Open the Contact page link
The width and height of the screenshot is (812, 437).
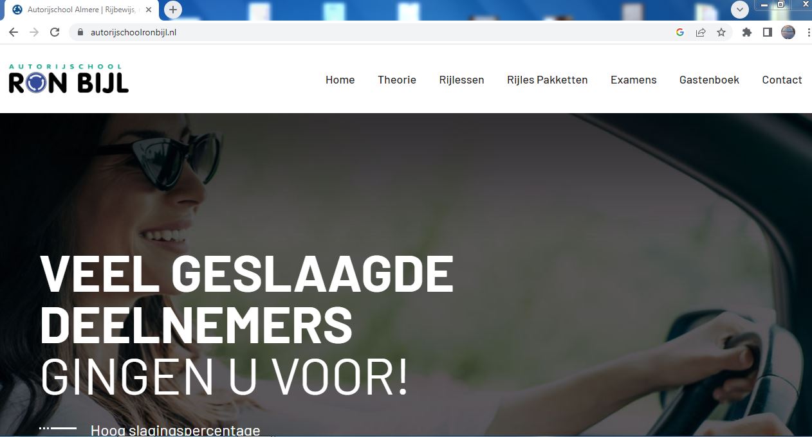pyautogui.click(x=782, y=80)
